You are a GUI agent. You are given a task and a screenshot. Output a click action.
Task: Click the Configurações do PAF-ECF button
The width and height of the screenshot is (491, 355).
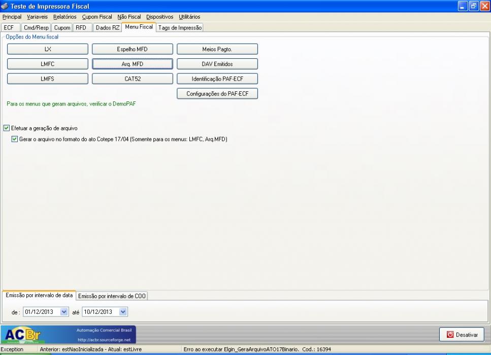(217, 93)
